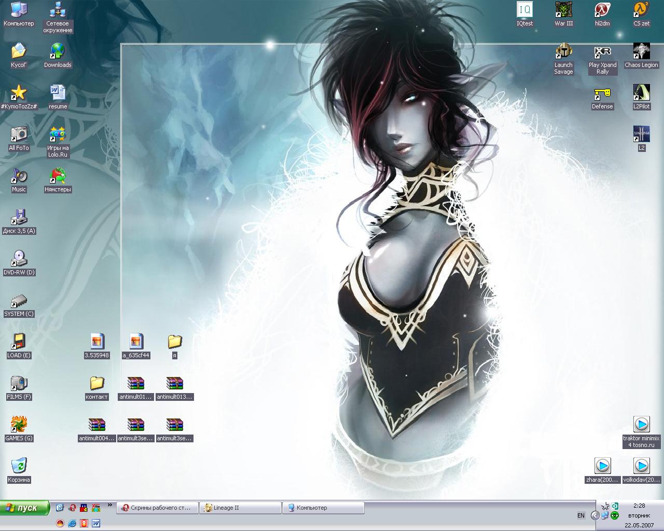This screenshot has height=531, width=664.
Task: Select the КусоГ shortcut icon
Action: [x=19, y=55]
